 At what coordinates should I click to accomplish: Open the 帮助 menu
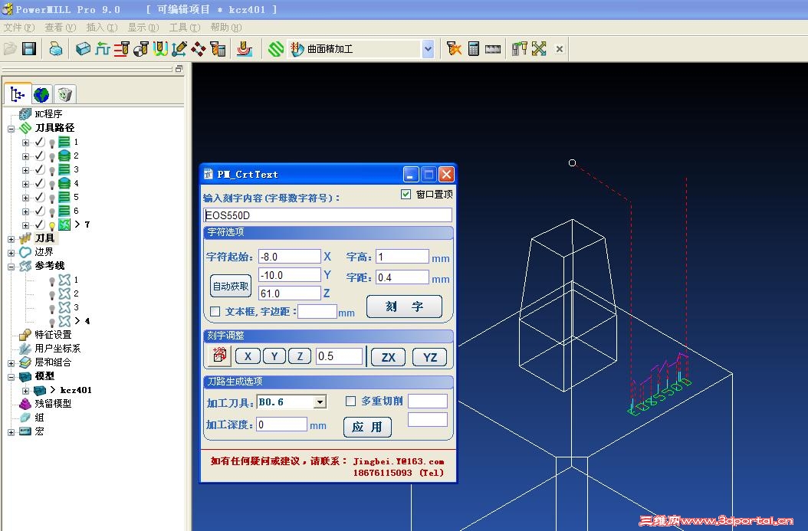[x=225, y=28]
